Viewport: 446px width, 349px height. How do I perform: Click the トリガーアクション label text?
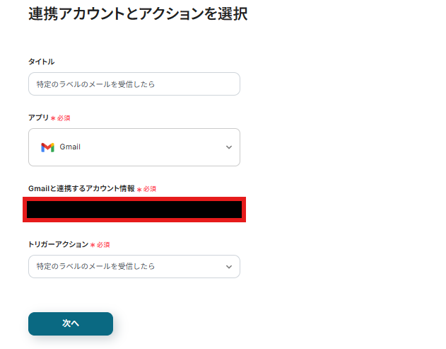point(58,244)
